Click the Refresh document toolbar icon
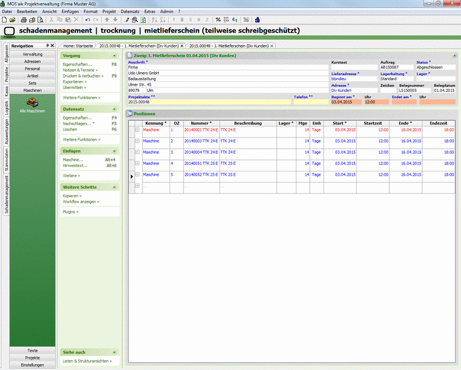Image resolution: width=461 pixels, height=370 pixels. pos(143,20)
